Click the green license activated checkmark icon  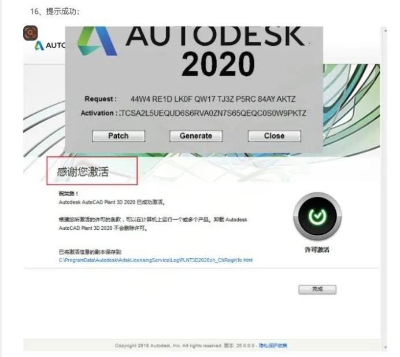tap(317, 216)
